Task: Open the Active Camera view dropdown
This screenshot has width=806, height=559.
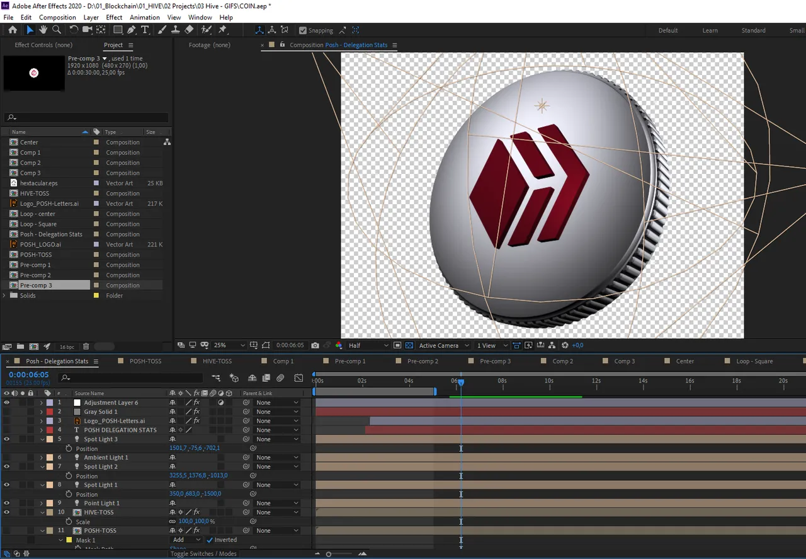Action: tap(444, 345)
